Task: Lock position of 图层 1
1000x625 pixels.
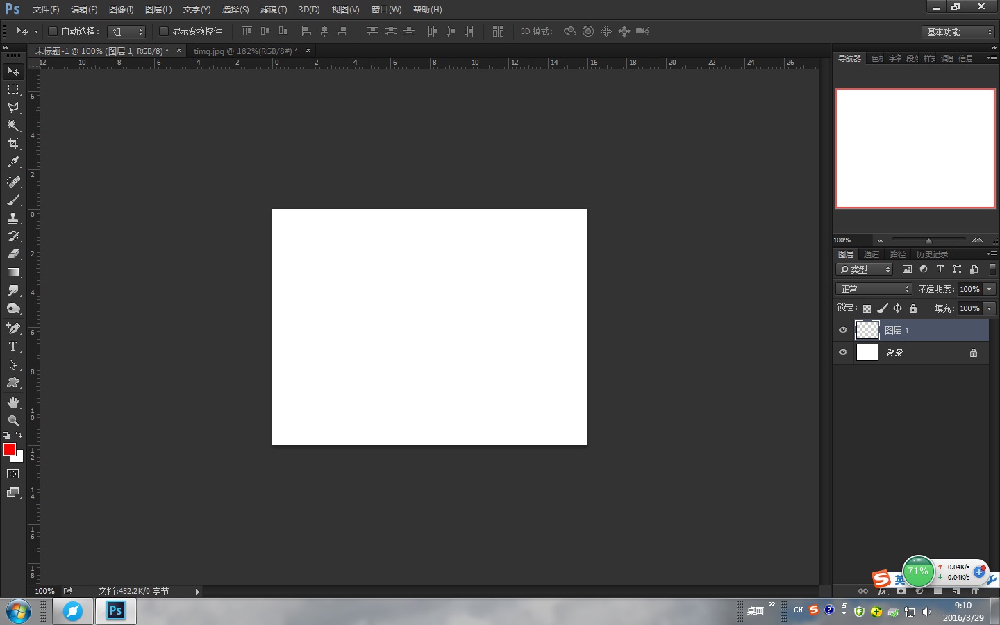Action: 898,308
